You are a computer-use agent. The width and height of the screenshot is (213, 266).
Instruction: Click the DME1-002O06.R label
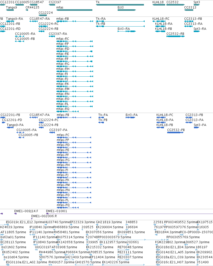[44, 216]
